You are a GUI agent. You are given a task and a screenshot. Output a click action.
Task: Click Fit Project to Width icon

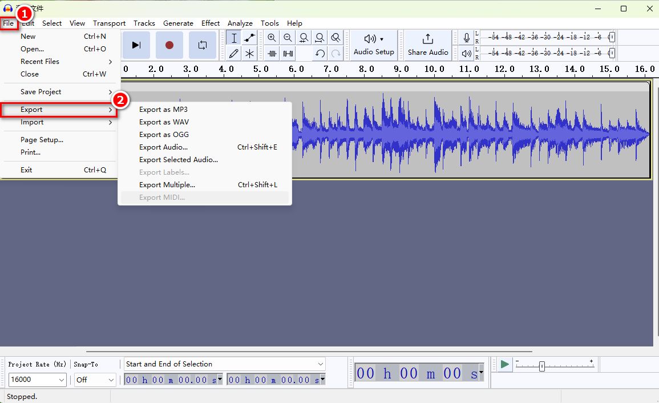point(320,38)
